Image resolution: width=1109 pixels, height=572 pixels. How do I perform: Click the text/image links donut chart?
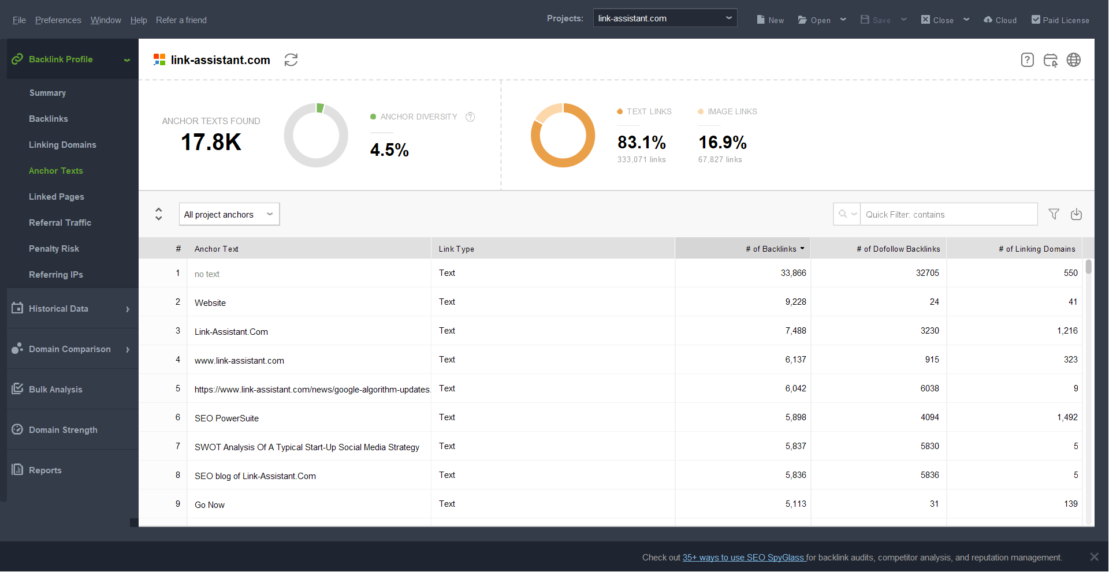[563, 136]
